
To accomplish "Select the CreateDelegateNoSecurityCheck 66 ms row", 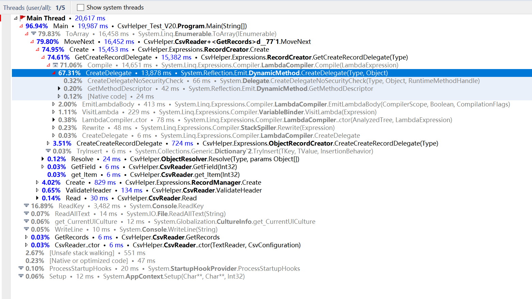I will [272, 81].
